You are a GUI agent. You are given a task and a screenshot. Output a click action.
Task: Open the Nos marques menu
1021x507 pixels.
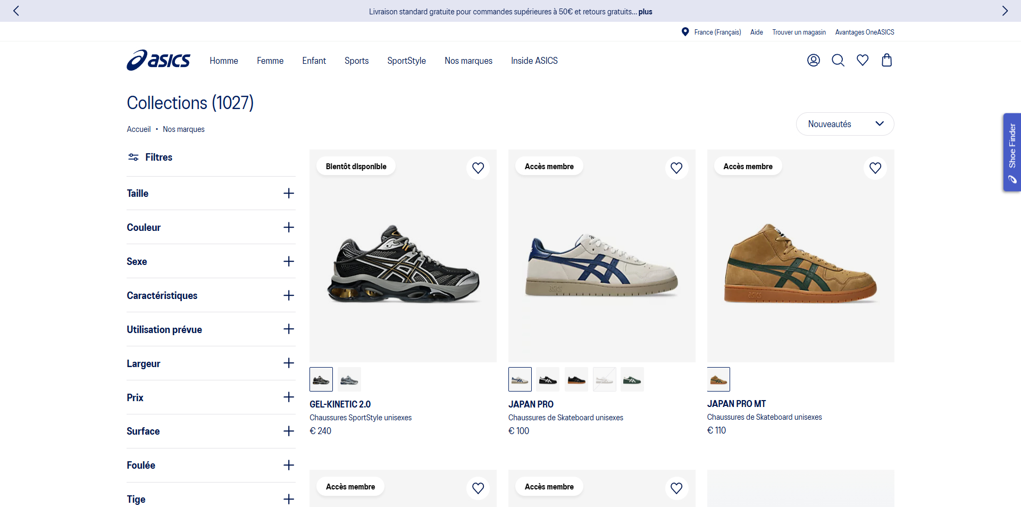(x=468, y=61)
